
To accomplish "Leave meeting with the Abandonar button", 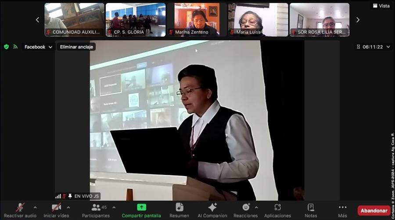I will tap(374, 211).
